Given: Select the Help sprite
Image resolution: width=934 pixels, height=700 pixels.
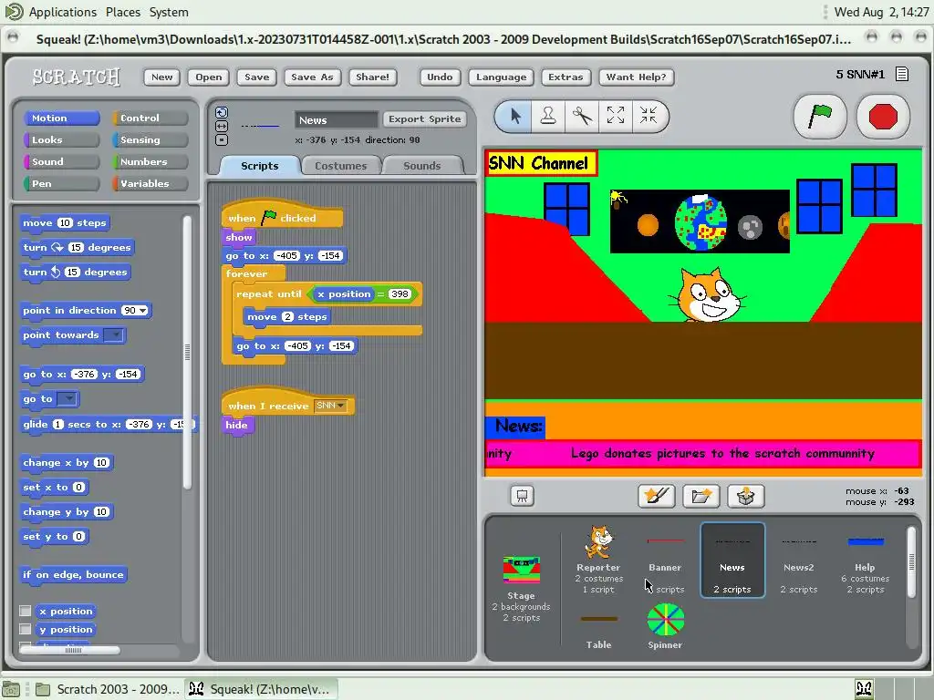Looking at the screenshot, I should pyautogui.click(x=865, y=560).
